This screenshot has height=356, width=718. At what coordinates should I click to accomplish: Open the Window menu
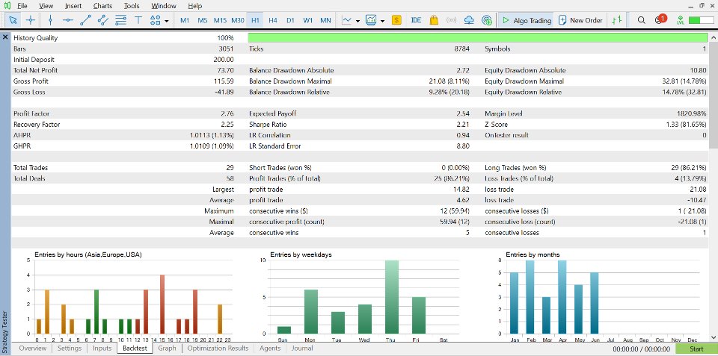coord(164,6)
